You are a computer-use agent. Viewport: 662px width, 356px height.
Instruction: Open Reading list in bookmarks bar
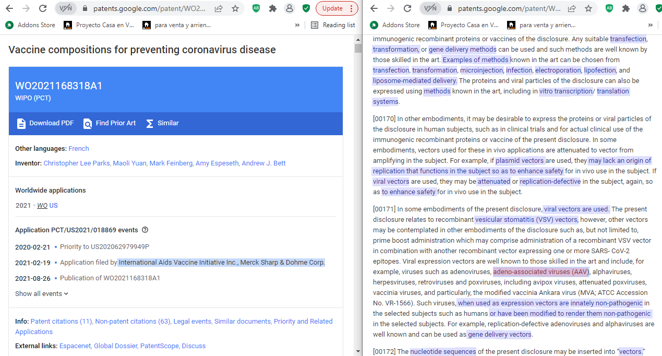333,25
